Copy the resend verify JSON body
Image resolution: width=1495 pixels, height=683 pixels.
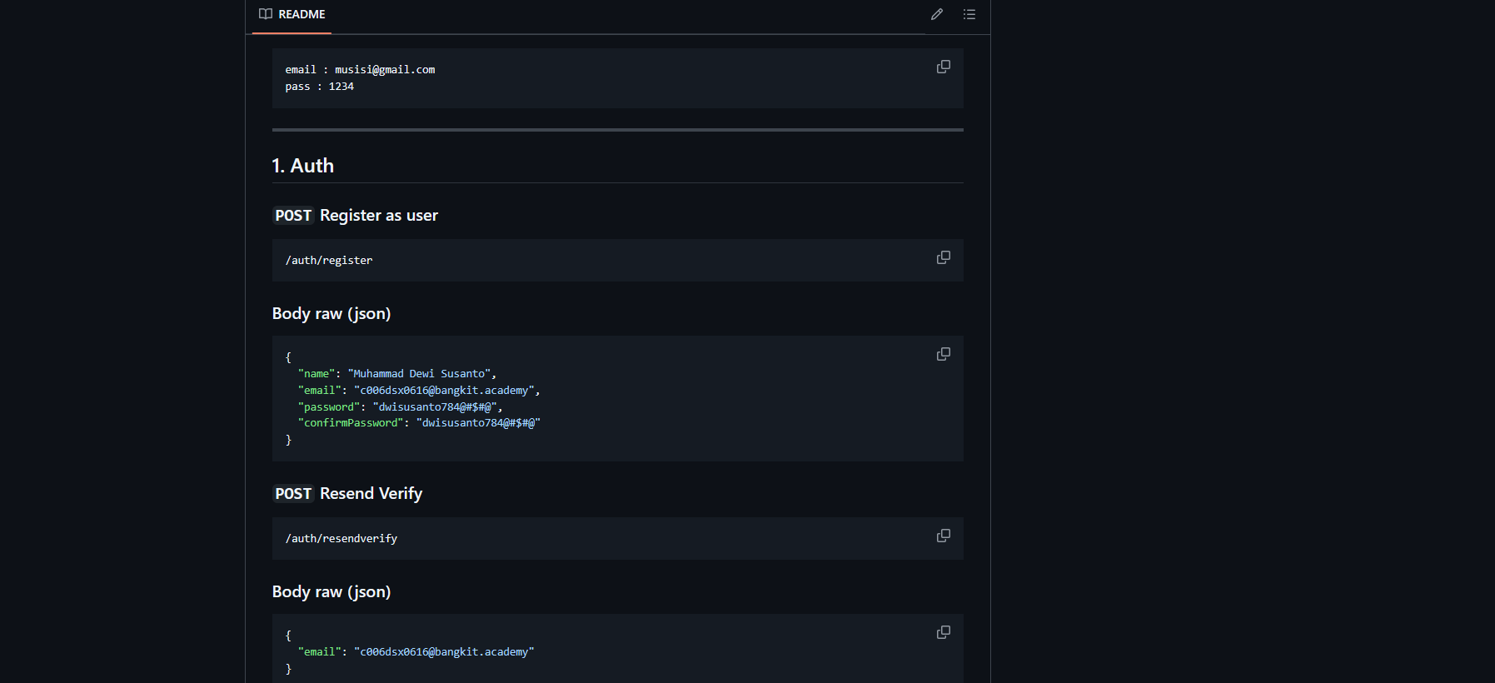tap(944, 632)
